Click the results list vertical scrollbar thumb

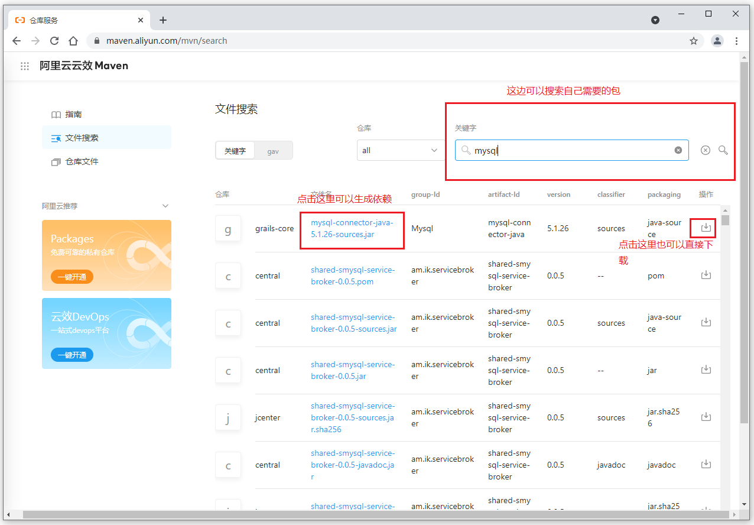[725, 220]
